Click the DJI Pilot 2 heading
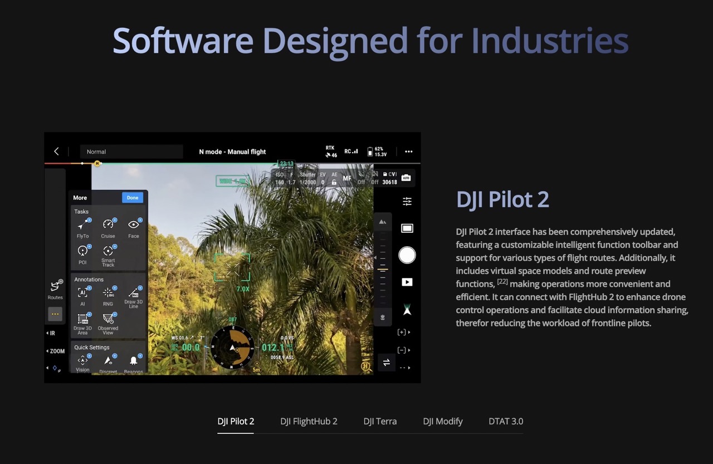Screen dimensions: 713x464 tap(502, 199)
